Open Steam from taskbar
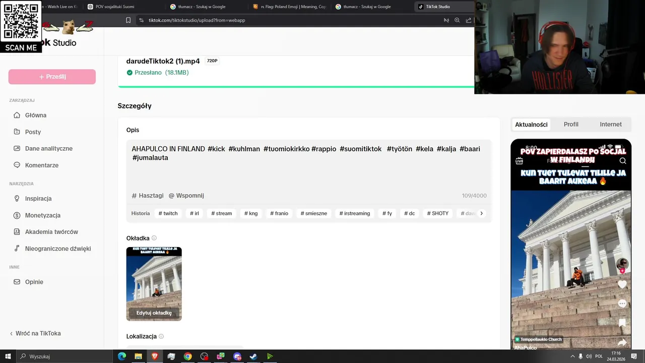This screenshot has width=645, height=363. [x=253, y=356]
